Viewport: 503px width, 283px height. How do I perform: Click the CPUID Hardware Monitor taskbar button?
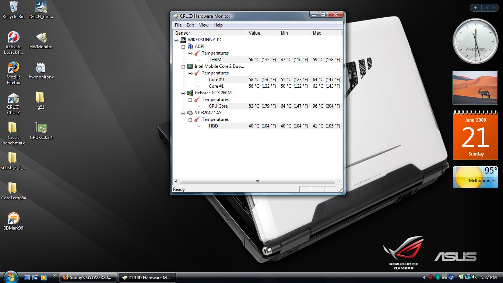(x=147, y=277)
